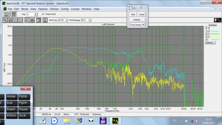This screenshot has height=125, width=222.
Task: Click the vertical auto-range I-beam icon
Action: click(x=45, y=20)
